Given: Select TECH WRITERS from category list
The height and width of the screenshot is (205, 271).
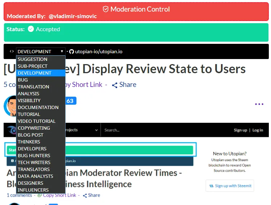Looking at the screenshot, I should pyautogui.click(x=41, y=163).
